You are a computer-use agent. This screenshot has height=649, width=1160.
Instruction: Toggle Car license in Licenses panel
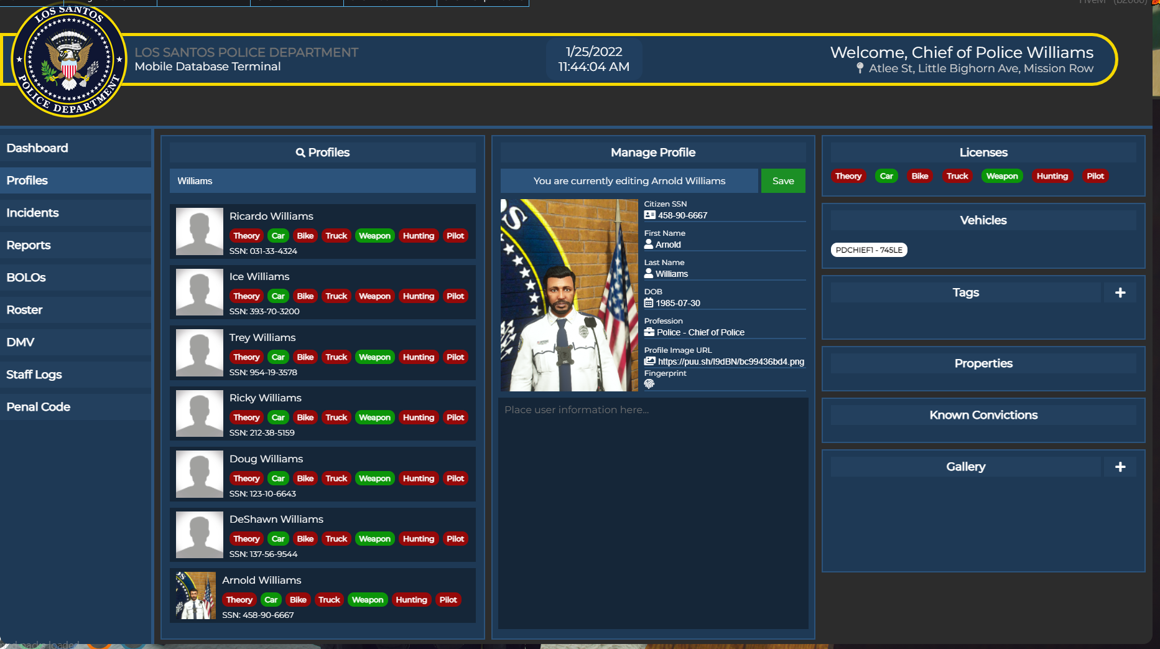click(886, 176)
